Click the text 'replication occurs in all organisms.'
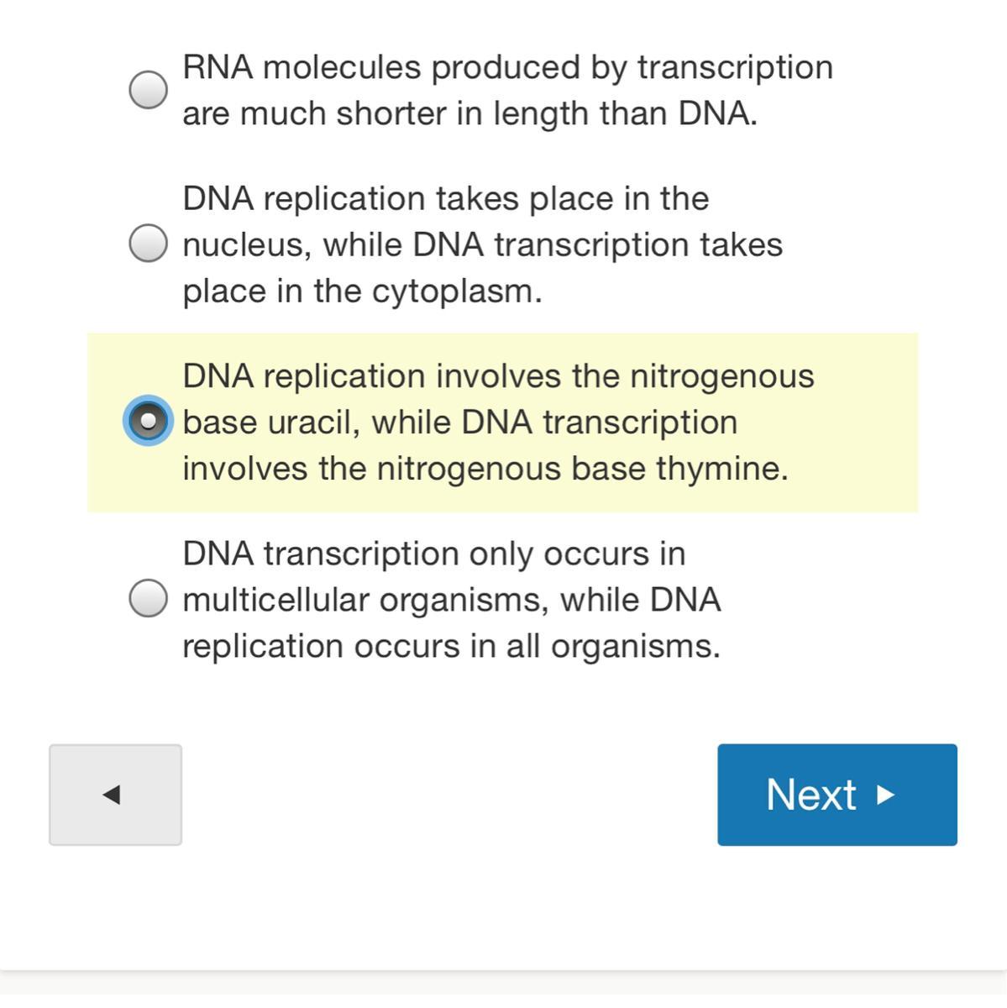1007x1008 pixels. (451, 647)
